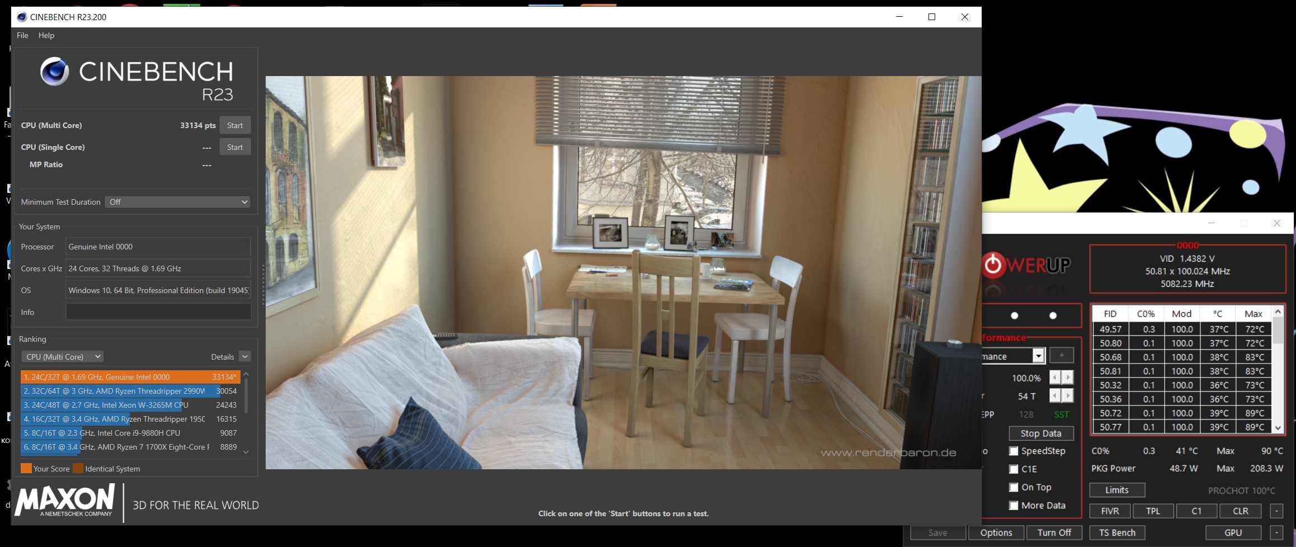Expand the ranking Details chevron

tap(244, 356)
